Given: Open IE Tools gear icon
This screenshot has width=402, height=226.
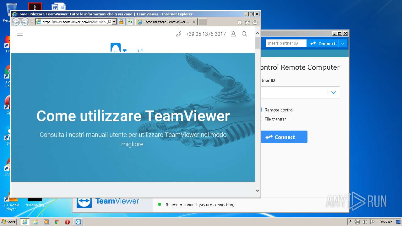Looking at the screenshot, I should tap(255, 22).
